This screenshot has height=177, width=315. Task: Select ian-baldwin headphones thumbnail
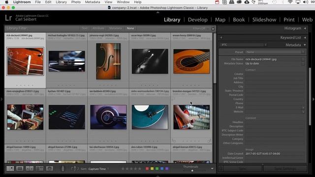[108, 117]
